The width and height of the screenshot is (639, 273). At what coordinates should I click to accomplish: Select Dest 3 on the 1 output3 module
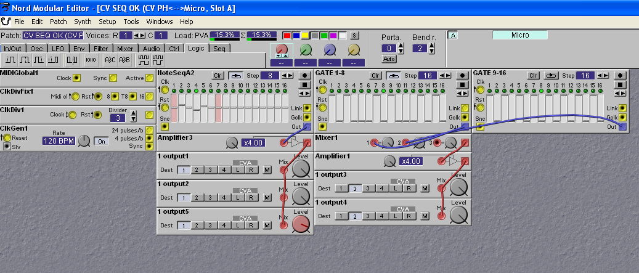[x=367, y=189]
